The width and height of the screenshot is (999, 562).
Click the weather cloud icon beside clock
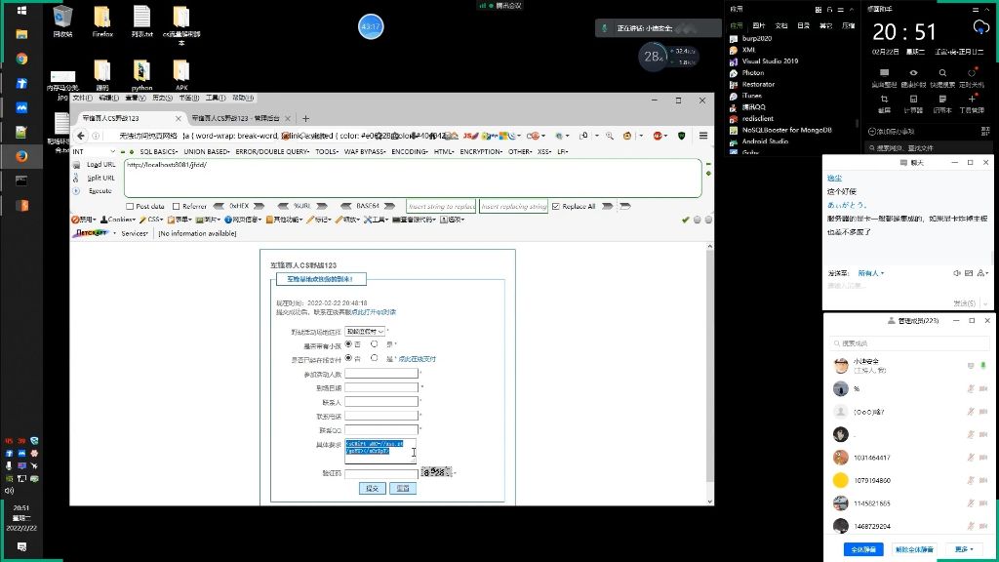pos(979,27)
